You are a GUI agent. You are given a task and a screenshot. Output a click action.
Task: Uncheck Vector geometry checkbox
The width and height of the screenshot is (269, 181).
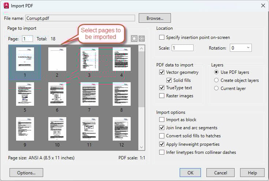[162, 72]
